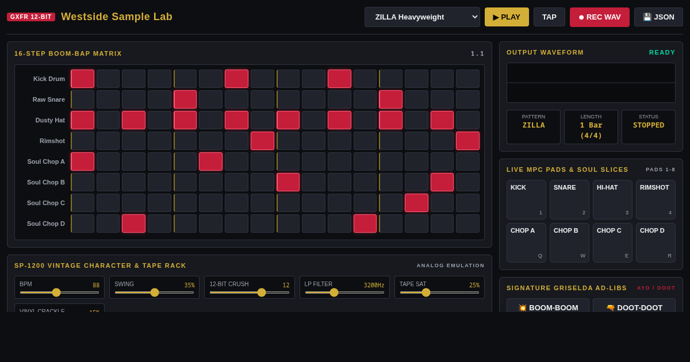Tap tempo with the TAP button
Image resolution: width=690 pixels, height=362 pixels.
click(549, 17)
